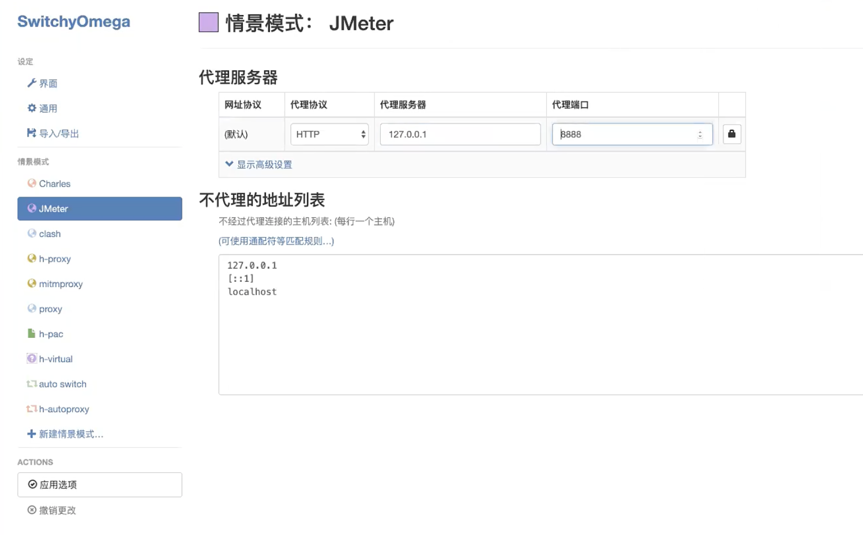Click the auto switch arrows icon
This screenshot has width=863, height=535.
pos(32,383)
